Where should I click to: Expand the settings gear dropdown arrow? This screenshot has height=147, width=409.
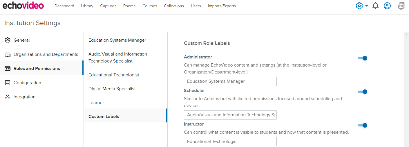pyautogui.click(x=367, y=6)
